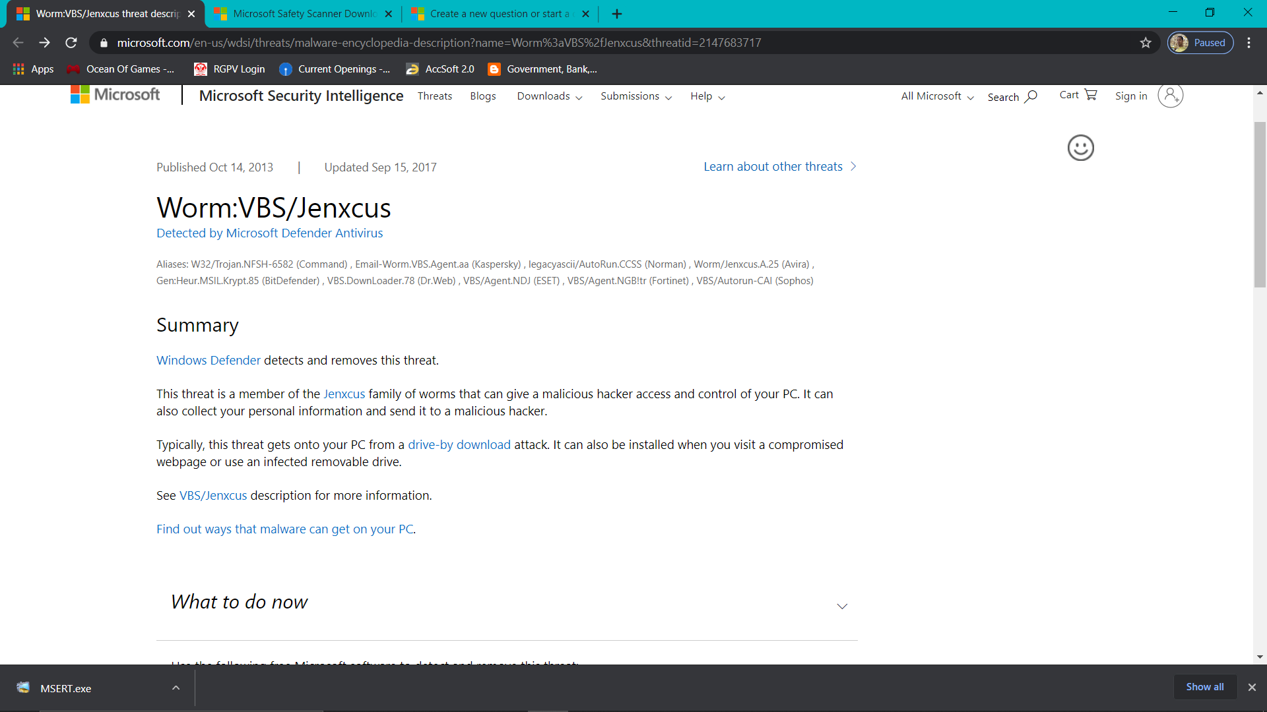1267x712 pixels.
Task: Open the Paused profile button
Action: 1200,43
